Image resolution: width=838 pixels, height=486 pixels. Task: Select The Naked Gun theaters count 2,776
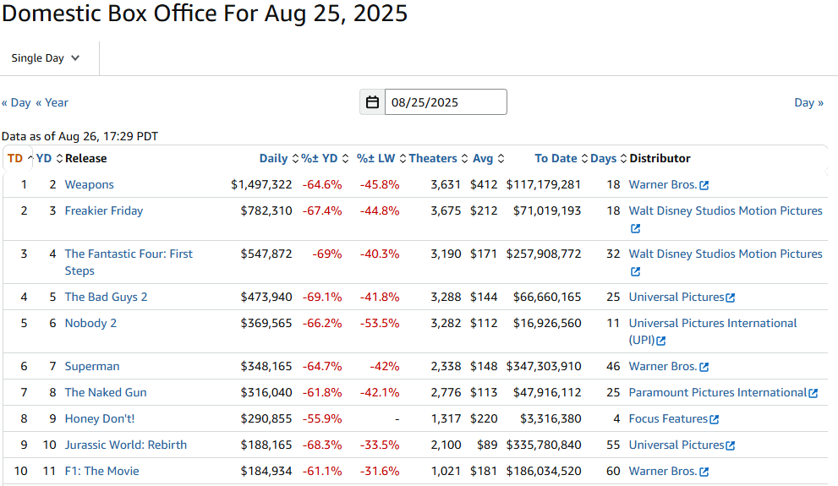pos(446,392)
